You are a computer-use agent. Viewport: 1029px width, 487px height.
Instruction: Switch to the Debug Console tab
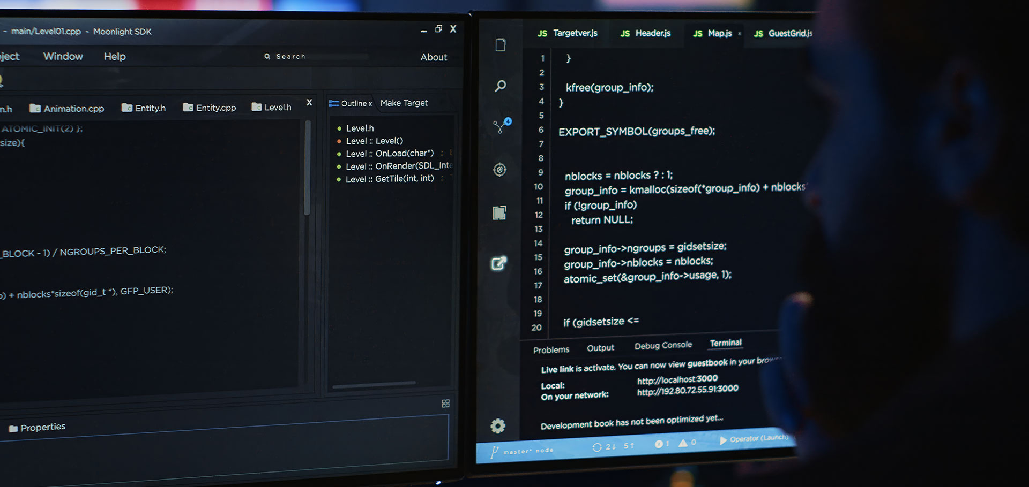[x=663, y=346]
